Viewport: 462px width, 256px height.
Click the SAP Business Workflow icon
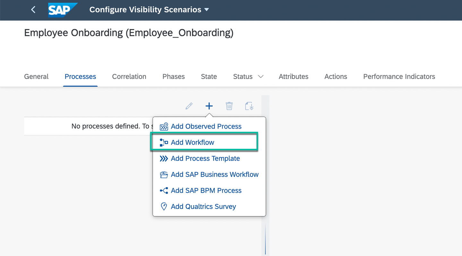click(x=164, y=174)
